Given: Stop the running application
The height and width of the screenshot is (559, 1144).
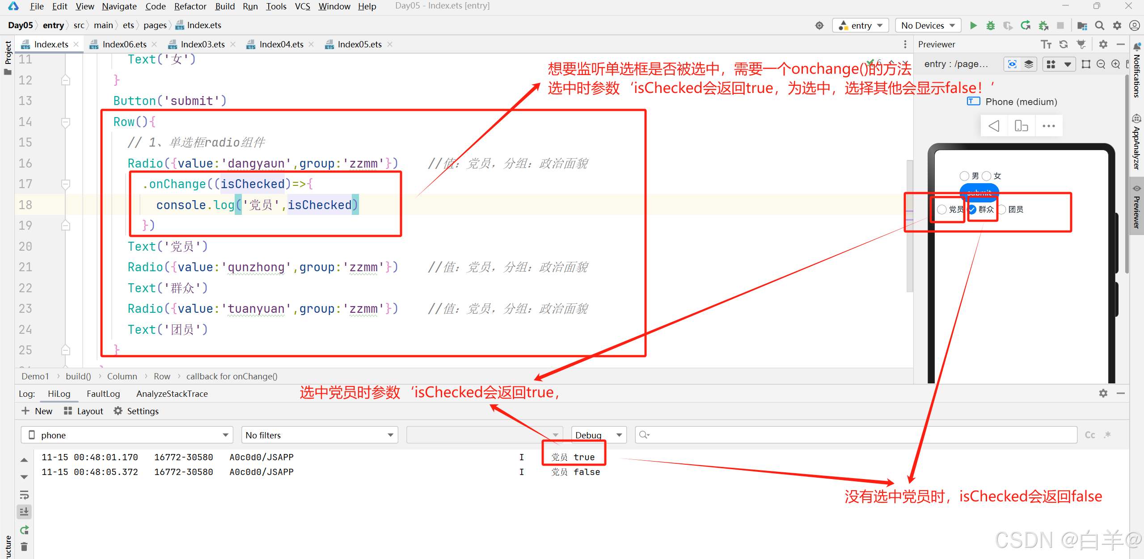Looking at the screenshot, I should (x=1061, y=25).
